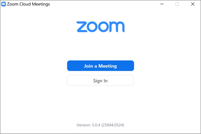Click the letter 'm' of the zoom logo
The height and width of the screenshot is (134, 201).
pyautogui.click(x=117, y=27)
